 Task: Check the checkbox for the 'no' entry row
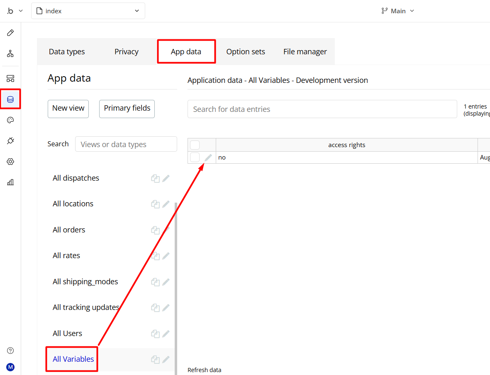coord(195,157)
